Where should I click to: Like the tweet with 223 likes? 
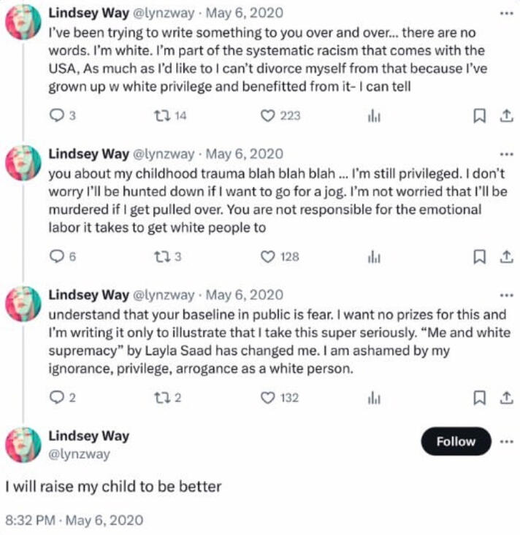click(x=268, y=115)
